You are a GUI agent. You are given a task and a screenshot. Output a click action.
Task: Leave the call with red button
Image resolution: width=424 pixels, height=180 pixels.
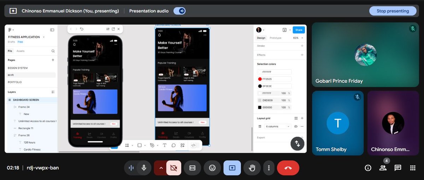pos(288,168)
